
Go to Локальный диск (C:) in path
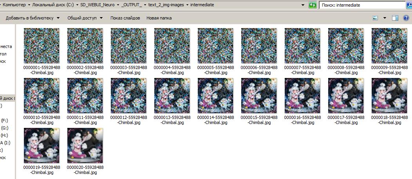(x=53, y=5)
